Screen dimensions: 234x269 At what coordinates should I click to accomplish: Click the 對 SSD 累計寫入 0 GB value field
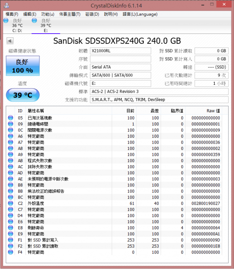coord(211,59)
